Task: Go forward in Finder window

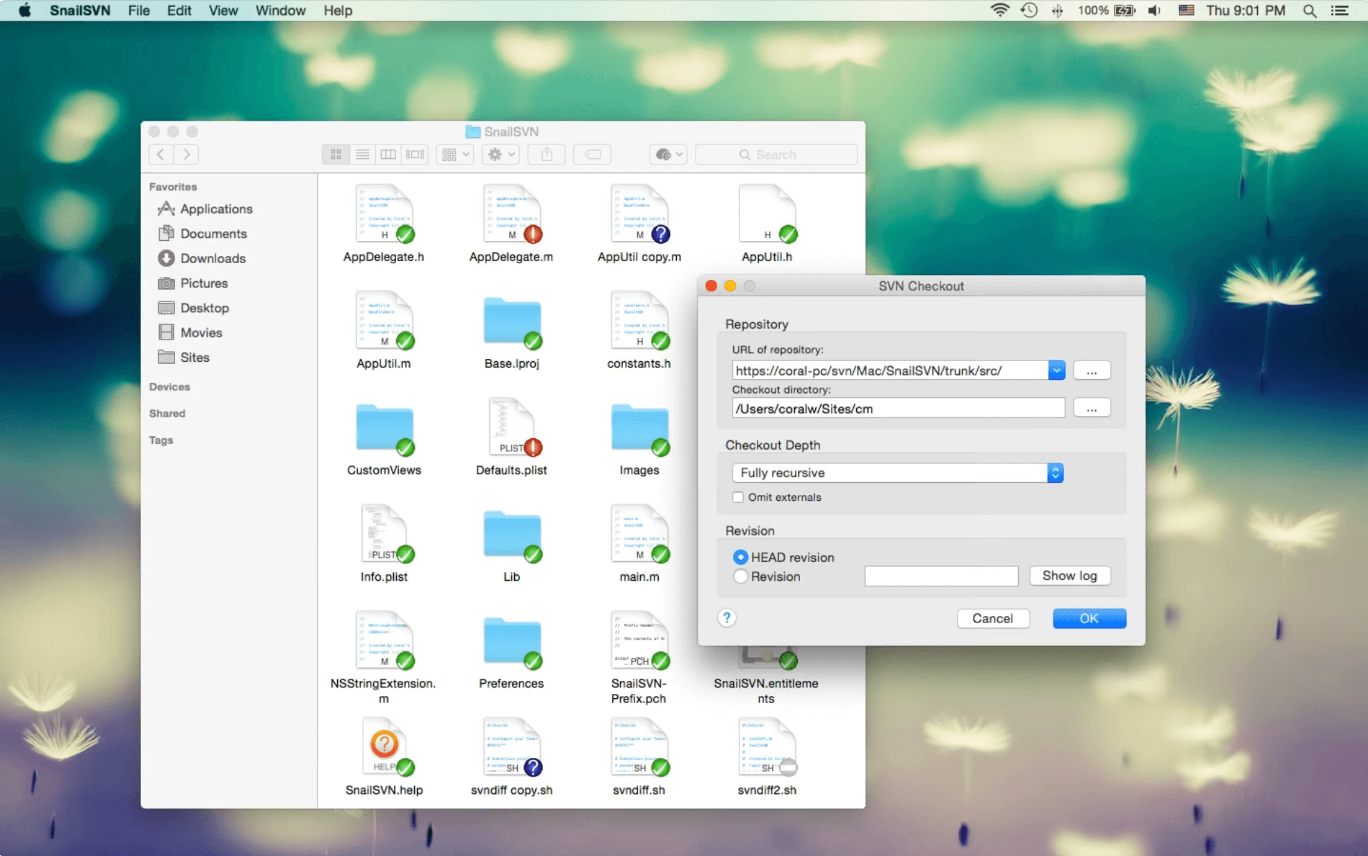Action: click(x=187, y=155)
